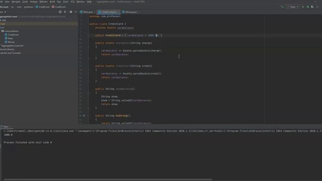Select the src folder in project tree

[3, 27]
